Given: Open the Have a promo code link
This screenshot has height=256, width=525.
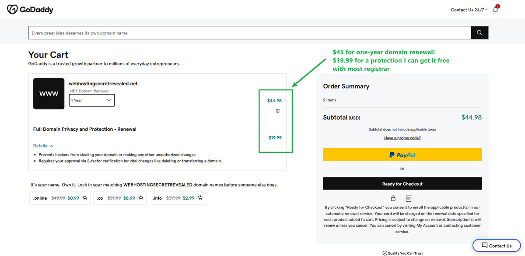Looking at the screenshot, I should click(402, 138).
